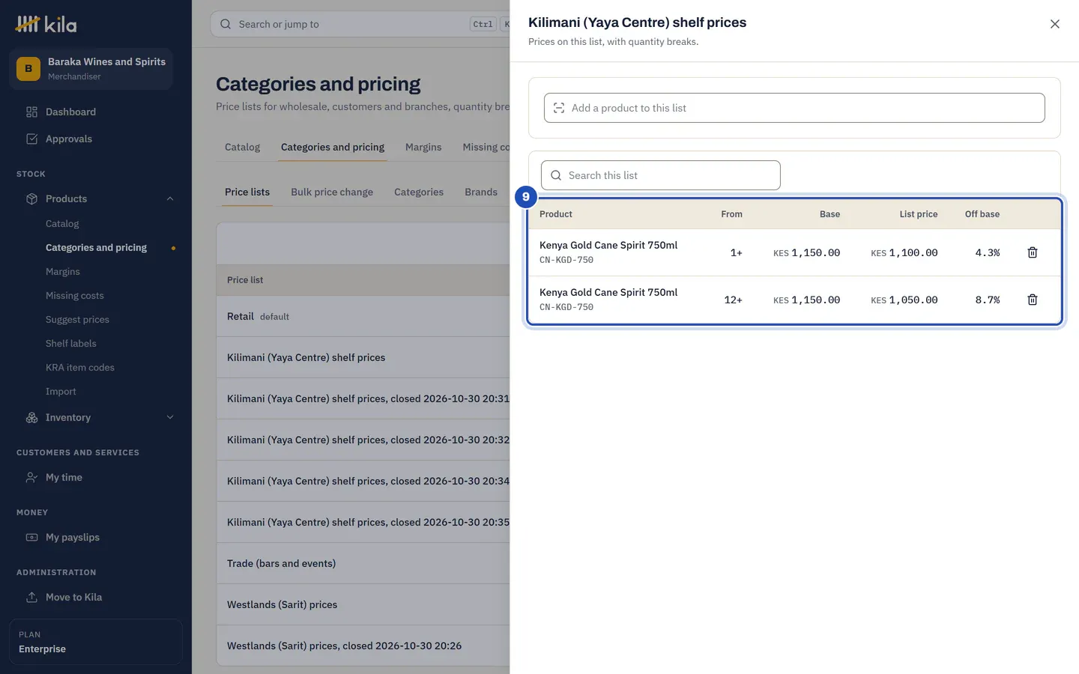Switch to the Catalog tab
This screenshot has width=1079, height=674.
242,147
